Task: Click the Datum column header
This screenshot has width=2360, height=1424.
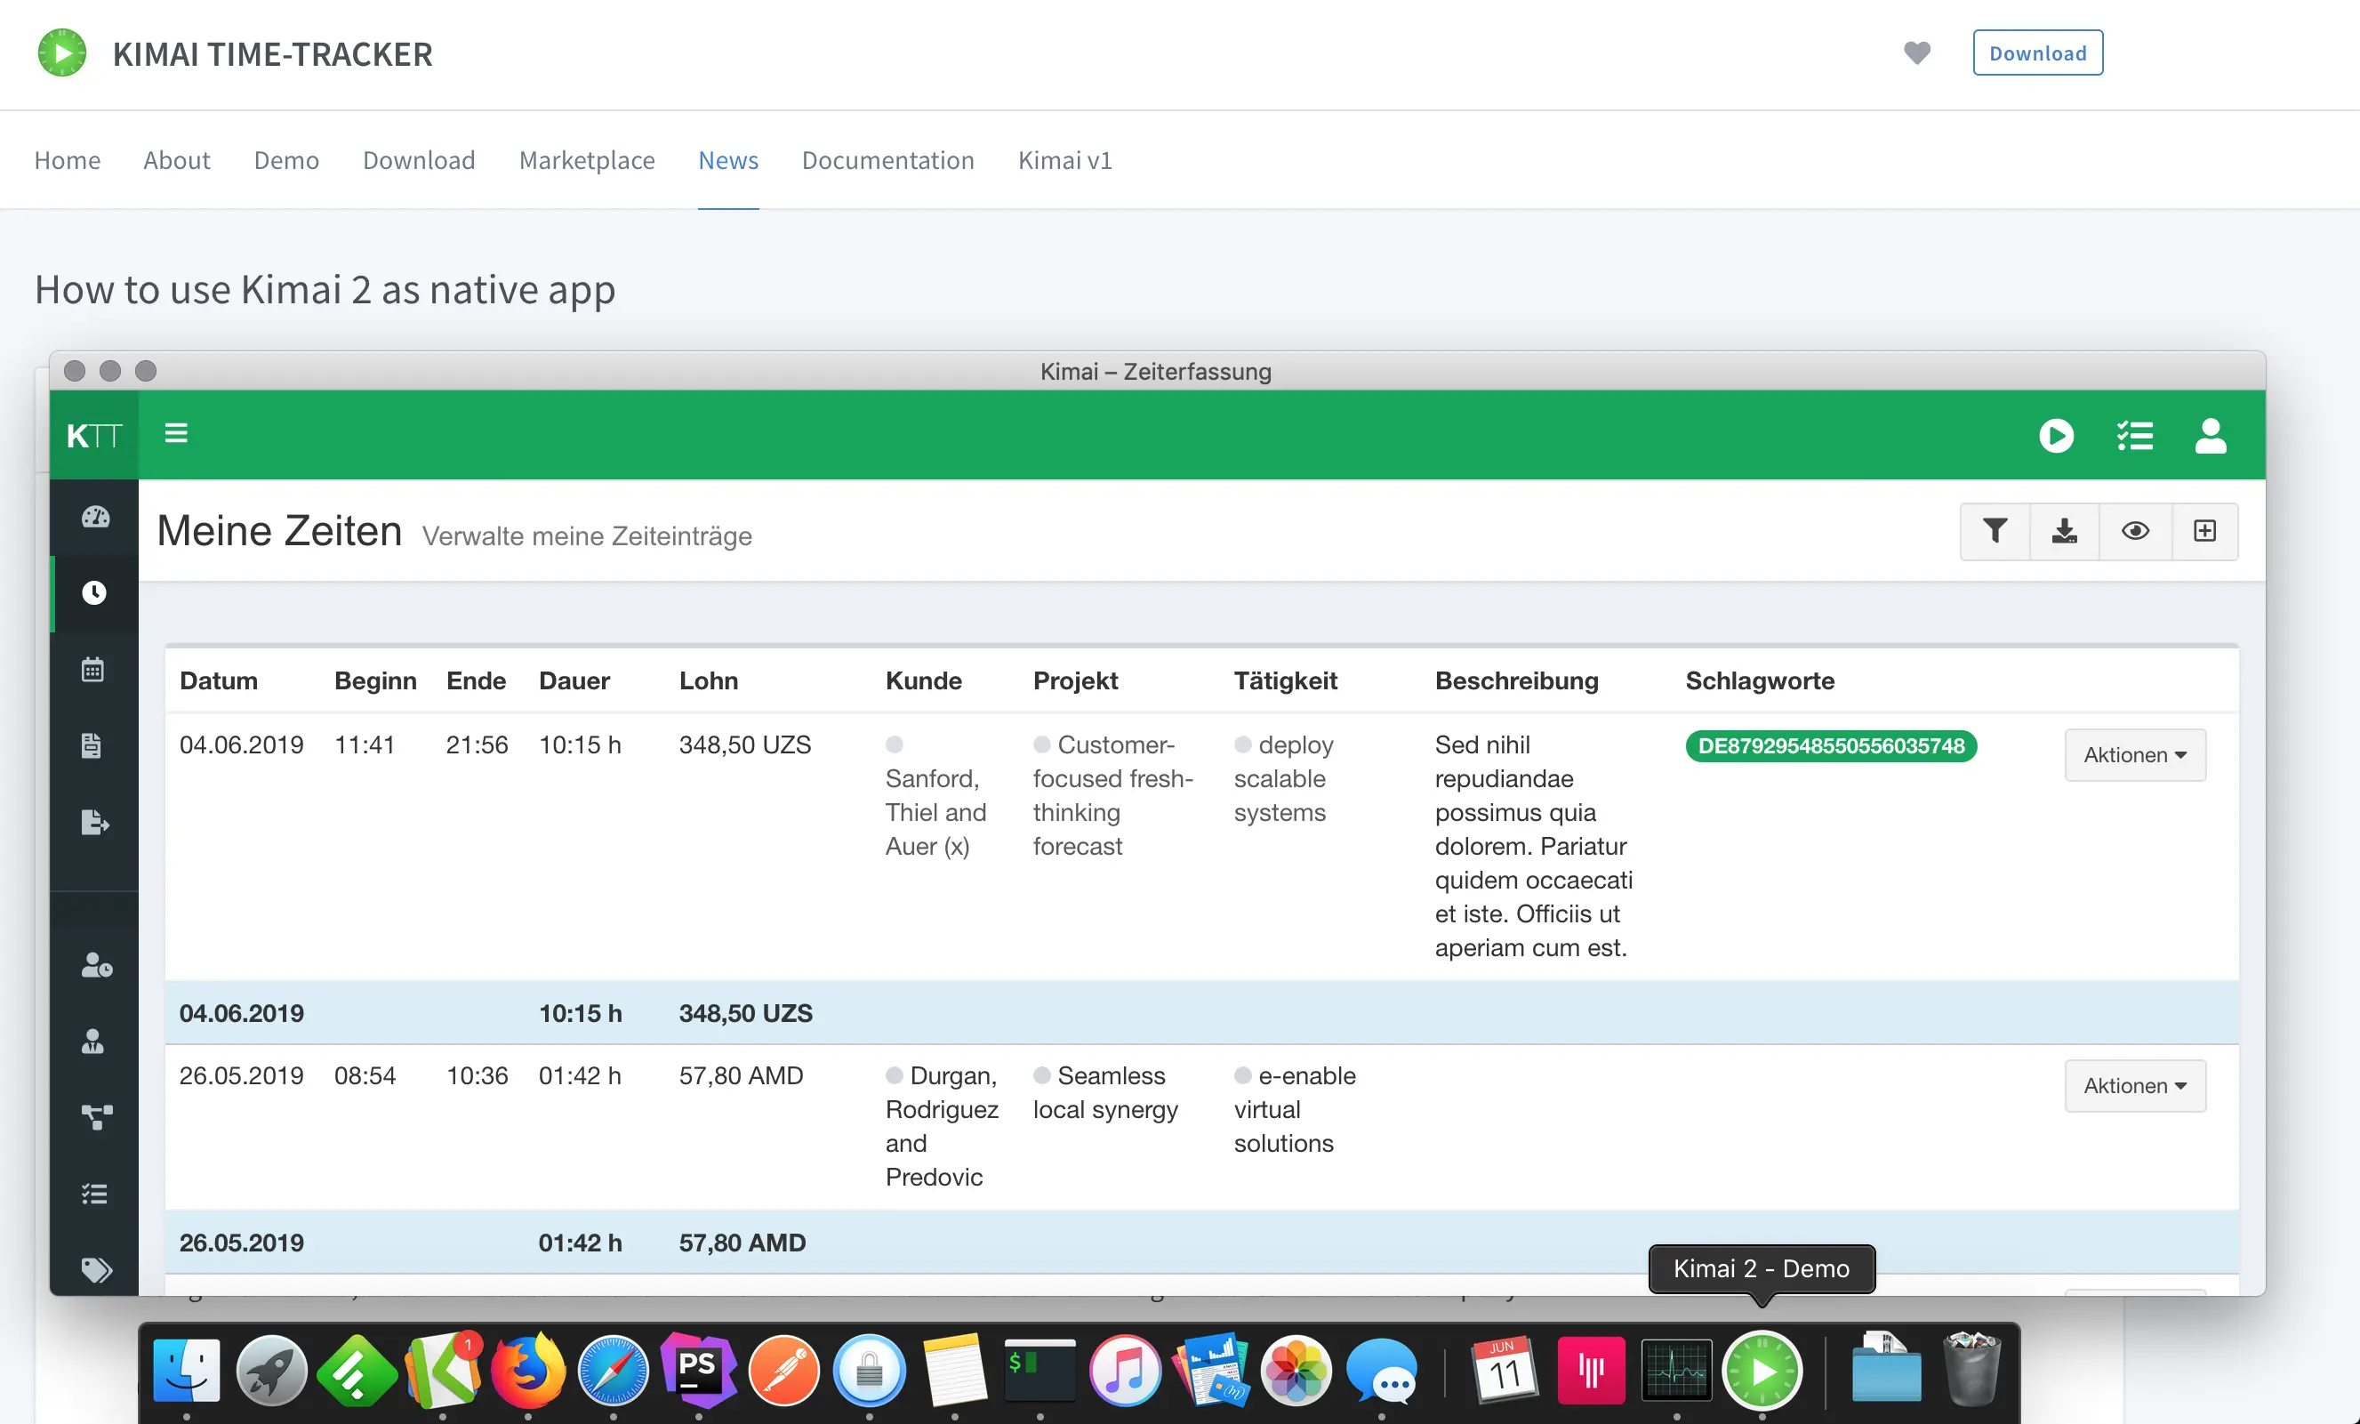Action: (219, 680)
